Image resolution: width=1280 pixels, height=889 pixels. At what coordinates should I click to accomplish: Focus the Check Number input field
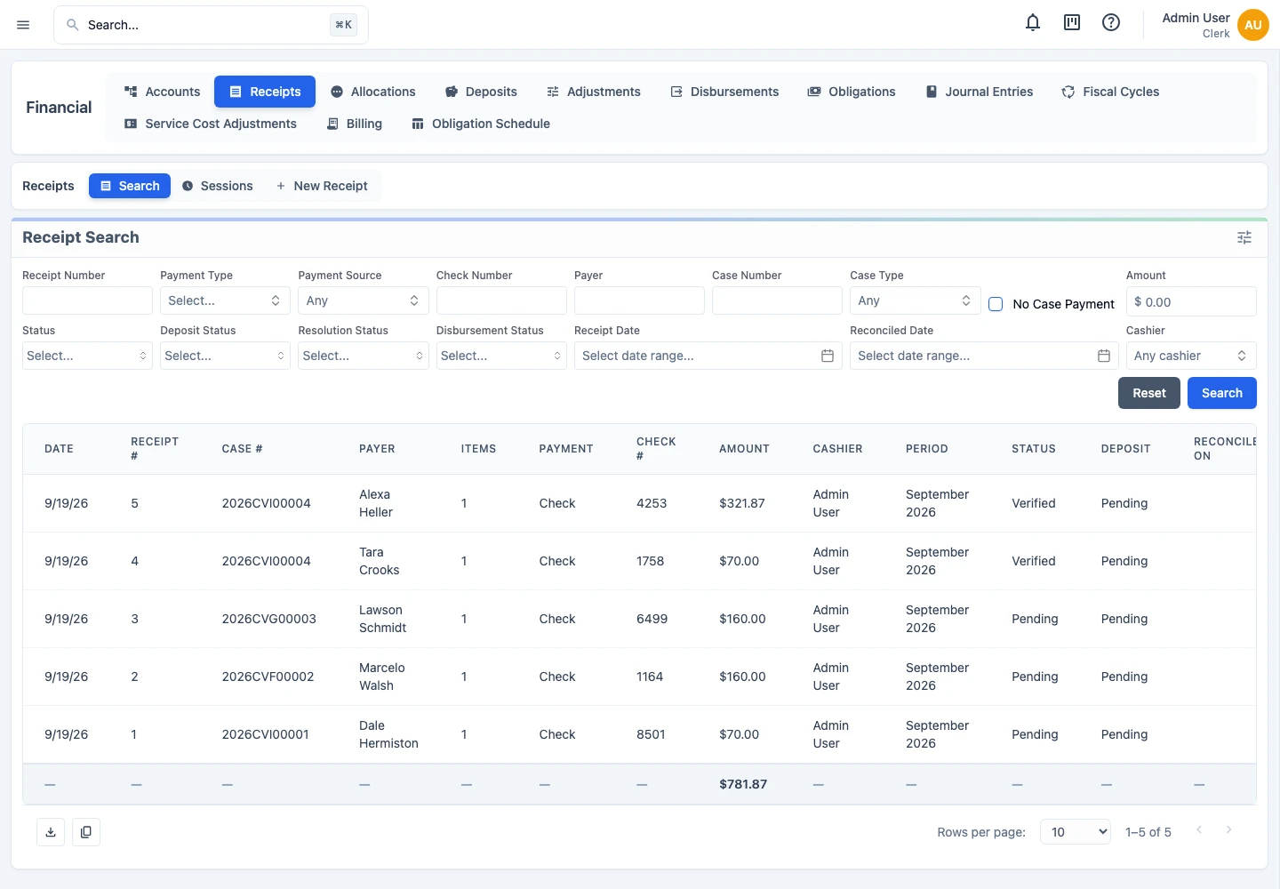click(x=501, y=300)
